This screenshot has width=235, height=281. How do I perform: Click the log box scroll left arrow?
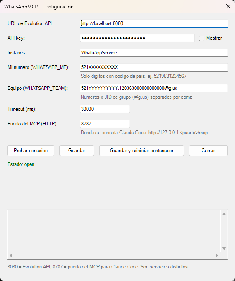click(x=11, y=255)
